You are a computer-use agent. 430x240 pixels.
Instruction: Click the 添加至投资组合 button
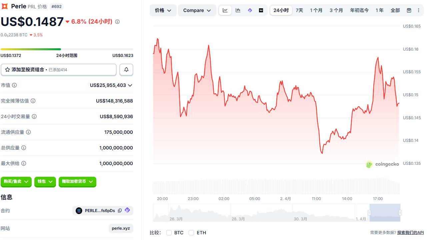[59, 70]
